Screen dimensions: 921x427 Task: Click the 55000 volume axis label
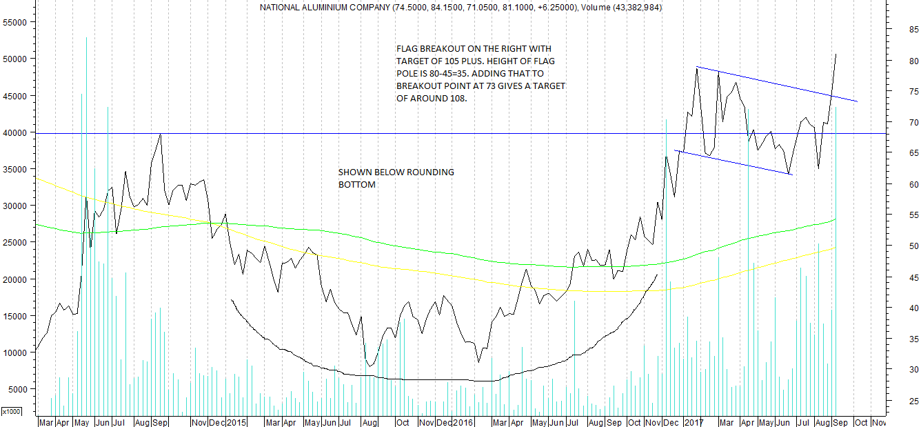pyautogui.click(x=16, y=22)
